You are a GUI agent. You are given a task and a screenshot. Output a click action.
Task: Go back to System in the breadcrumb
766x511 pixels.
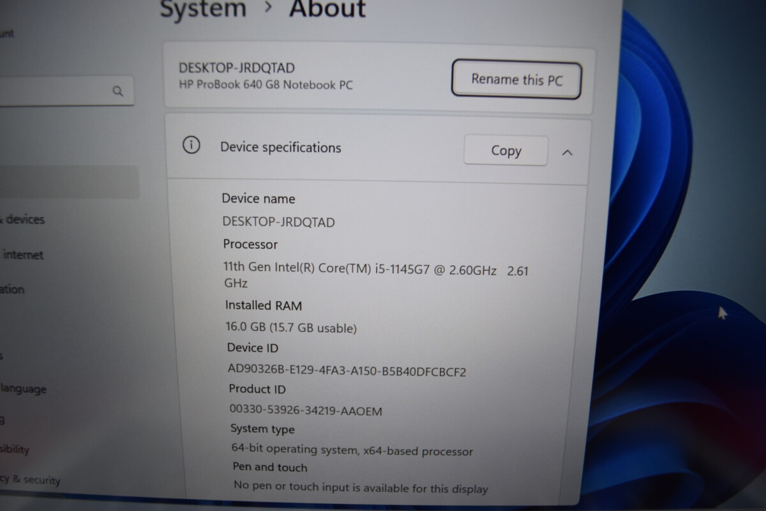[x=202, y=9]
